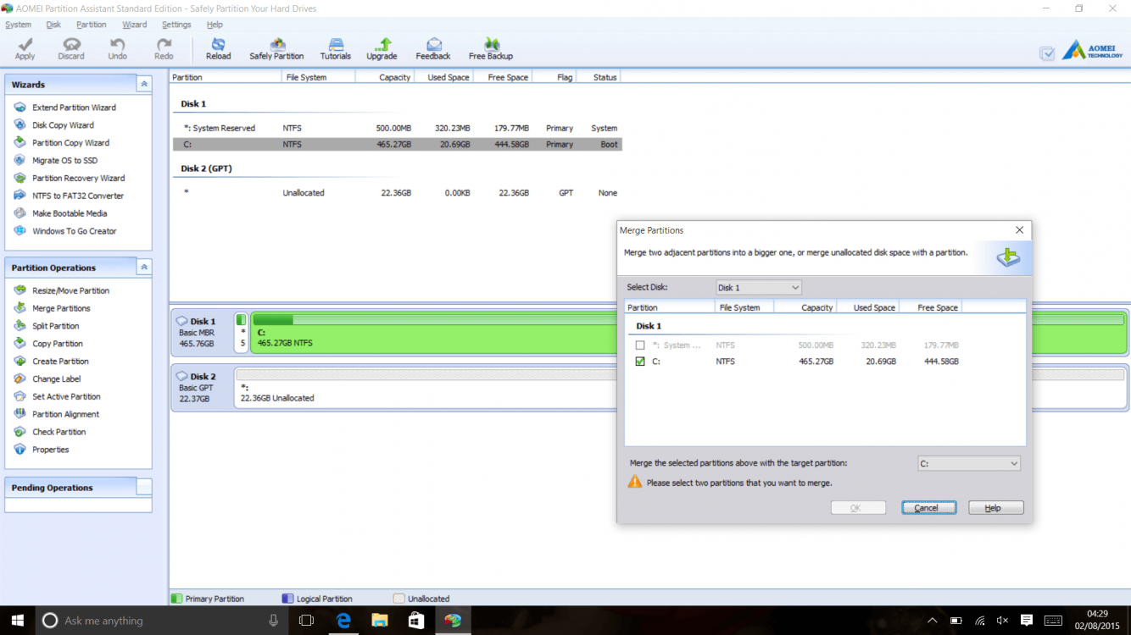Click the Cortana Ask me anything box
The height and width of the screenshot is (635, 1131).
[161, 621]
